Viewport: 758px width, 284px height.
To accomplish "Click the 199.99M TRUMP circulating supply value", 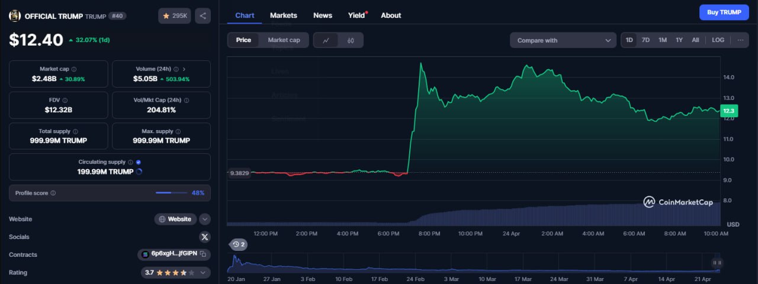I will tap(105, 172).
